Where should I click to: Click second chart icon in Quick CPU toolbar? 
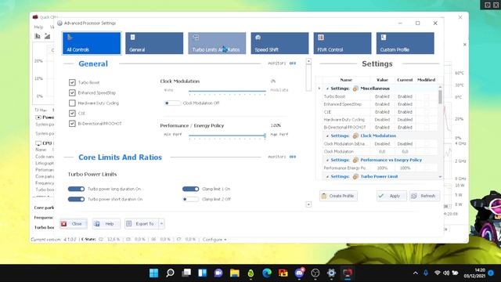(47, 36)
